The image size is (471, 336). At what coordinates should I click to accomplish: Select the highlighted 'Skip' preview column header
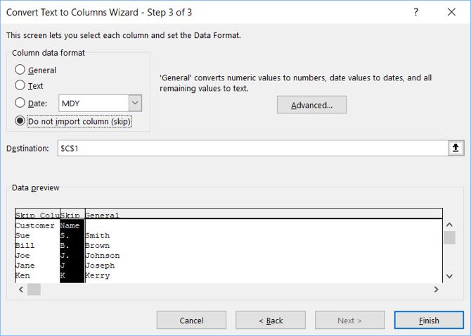click(72, 215)
